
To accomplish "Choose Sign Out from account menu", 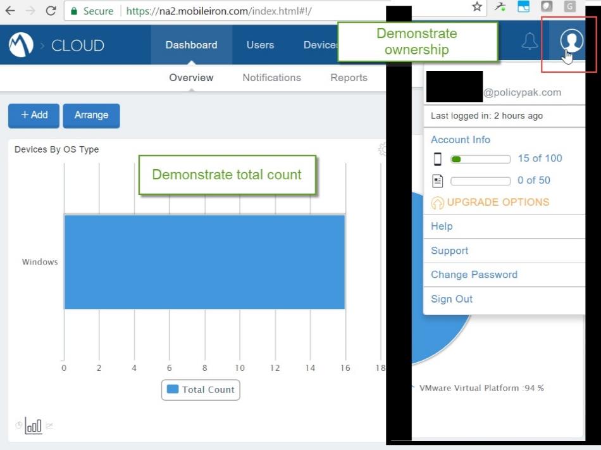I will point(452,299).
